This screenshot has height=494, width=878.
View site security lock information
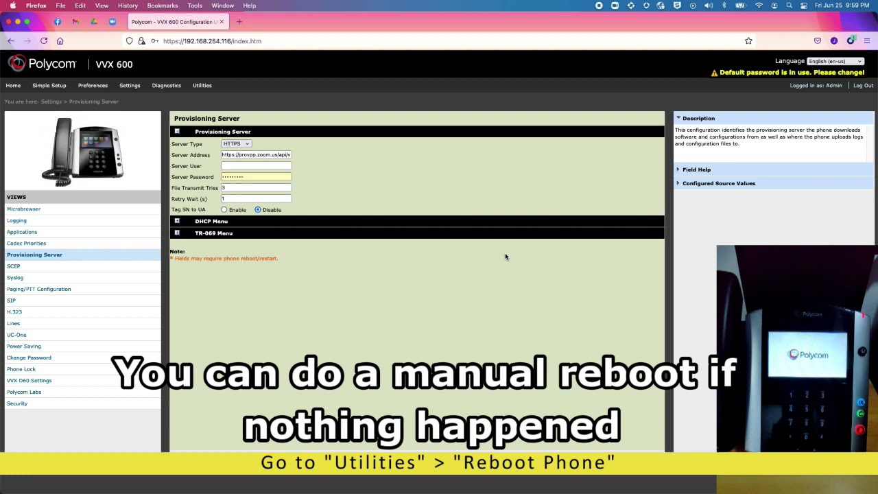tap(141, 41)
